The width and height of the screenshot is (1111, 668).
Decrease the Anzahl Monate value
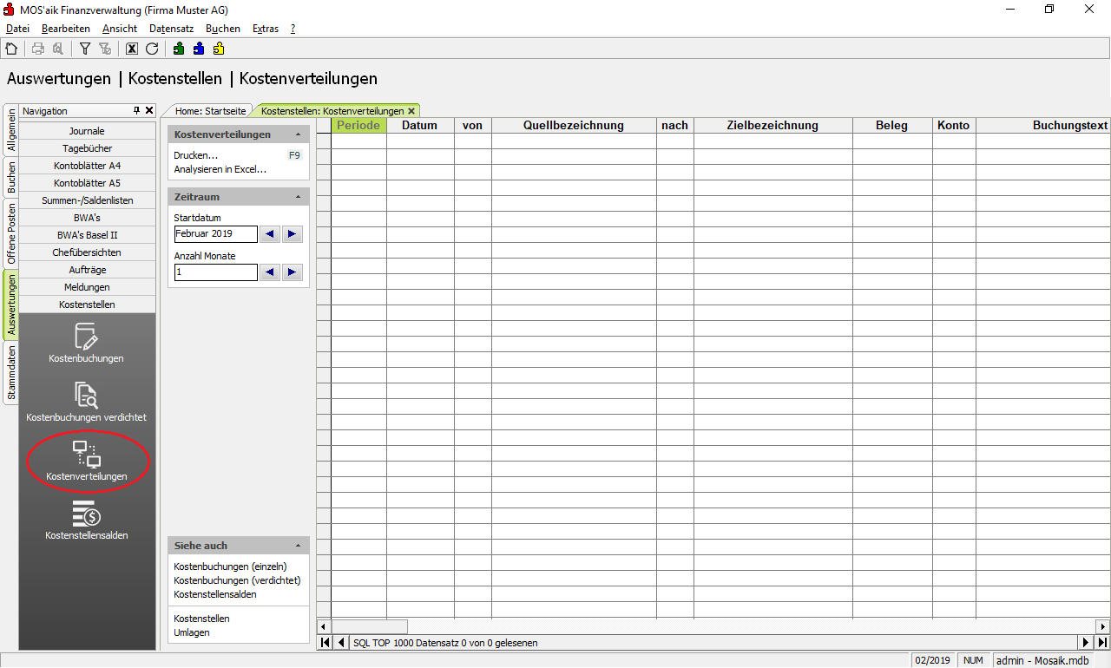[x=270, y=272]
